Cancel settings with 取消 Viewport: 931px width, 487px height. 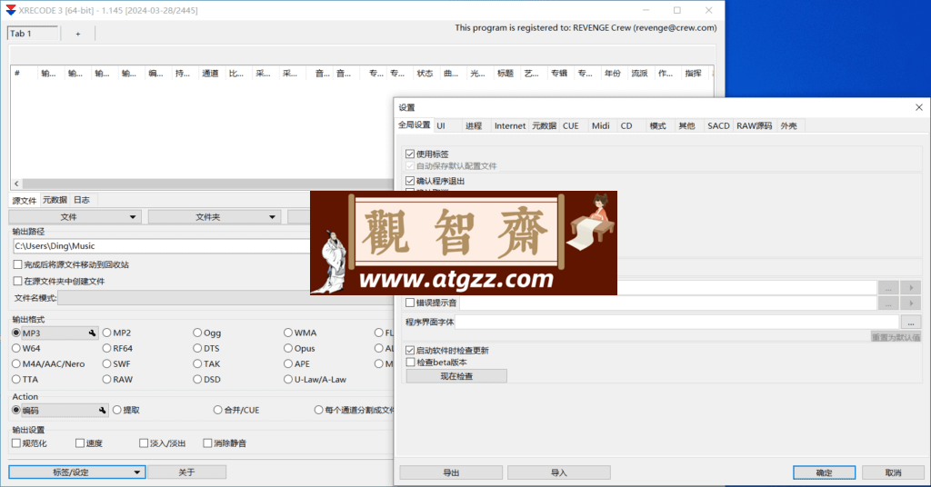pyautogui.click(x=893, y=472)
